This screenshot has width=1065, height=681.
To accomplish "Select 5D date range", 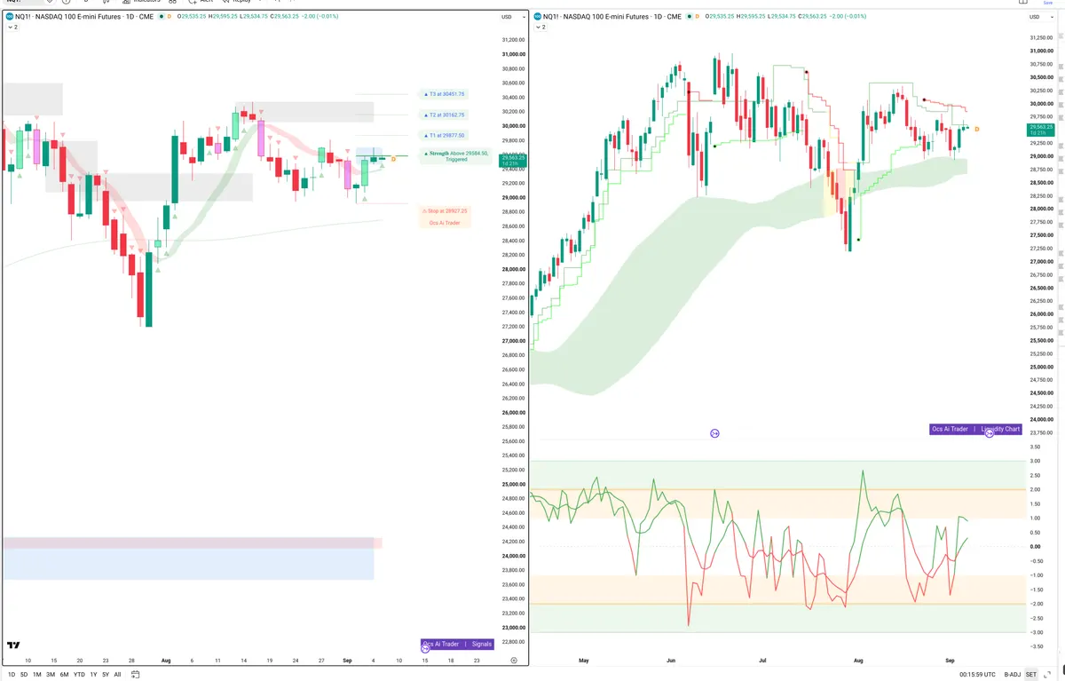I will point(24,675).
